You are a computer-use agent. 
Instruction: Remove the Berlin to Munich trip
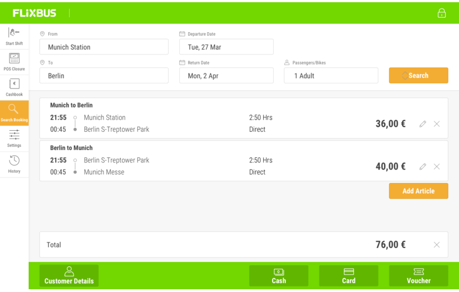436,167
